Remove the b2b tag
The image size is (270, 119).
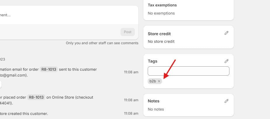(159, 81)
